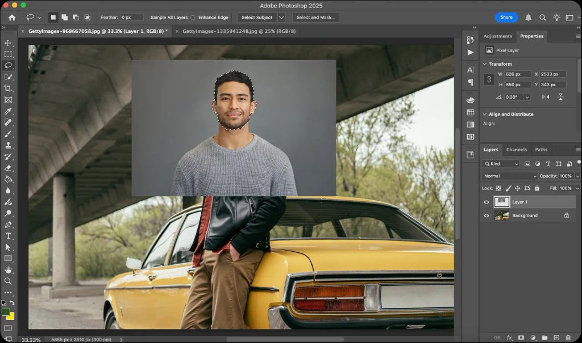Screen dimensions: 582x343
Task: Collapse the Align and Distribute section
Action: pos(484,114)
